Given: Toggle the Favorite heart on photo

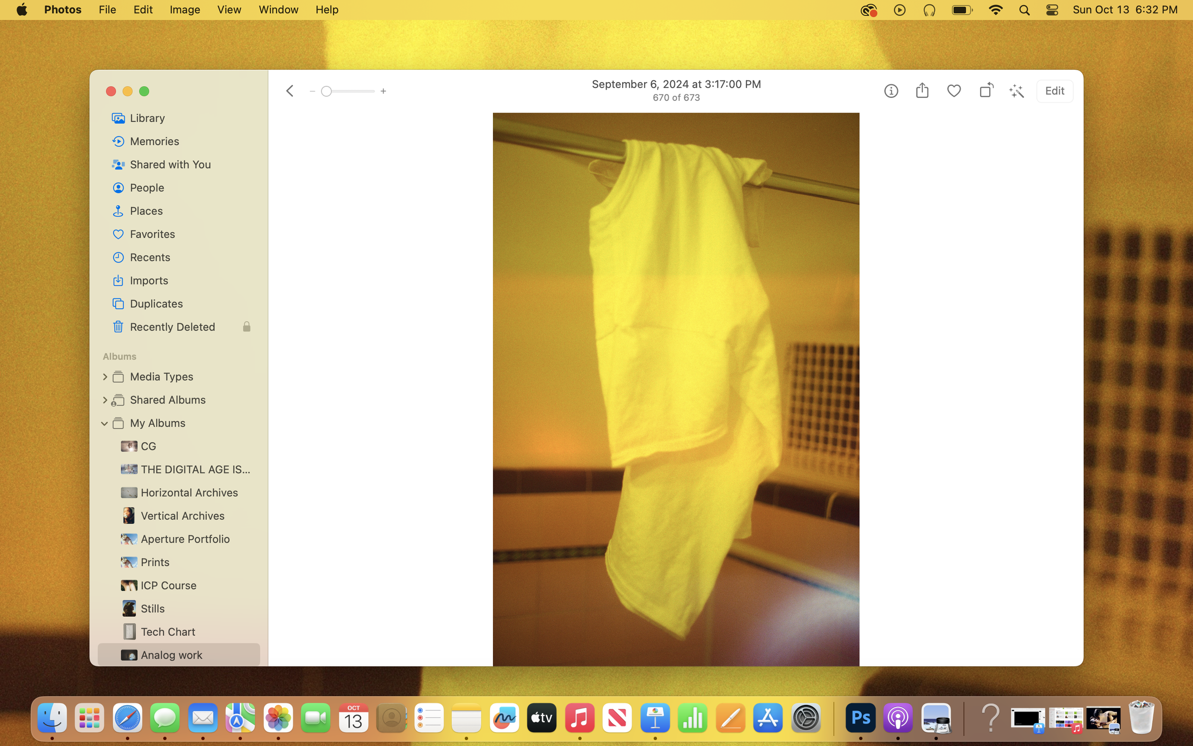Looking at the screenshot, I should pos(954,91).
